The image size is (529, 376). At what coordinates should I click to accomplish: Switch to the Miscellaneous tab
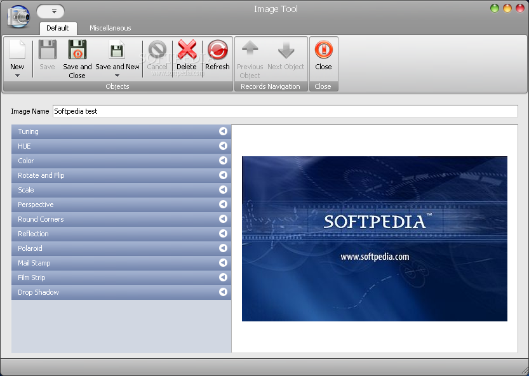[x=110, y=28]
